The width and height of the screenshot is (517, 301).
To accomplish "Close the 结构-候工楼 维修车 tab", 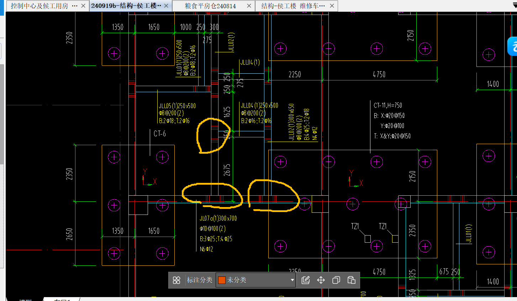I will tap(332, 6).
